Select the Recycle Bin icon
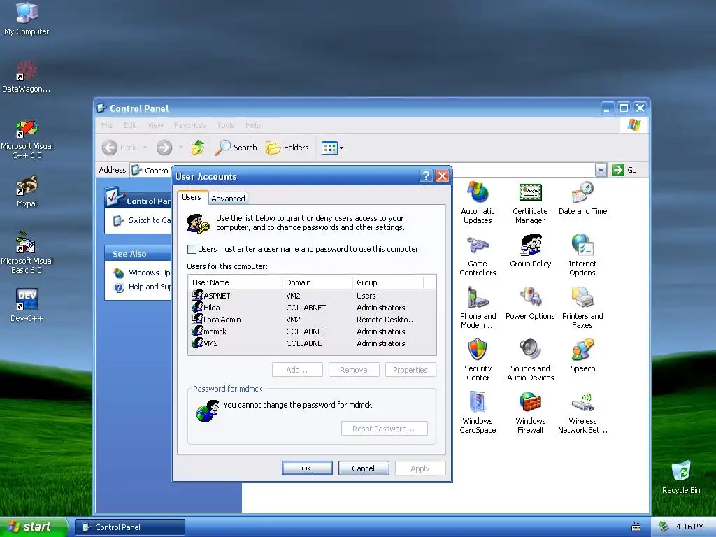Viewport: 716px width, 537px height. pyautogui.click(x=681, y=478)
